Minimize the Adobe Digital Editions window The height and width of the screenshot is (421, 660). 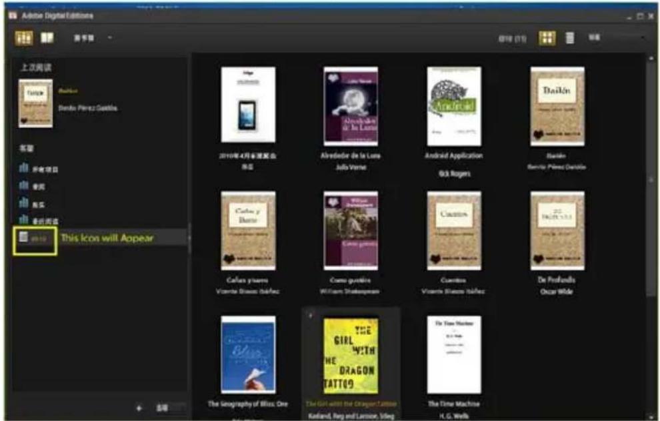(629, 17)
